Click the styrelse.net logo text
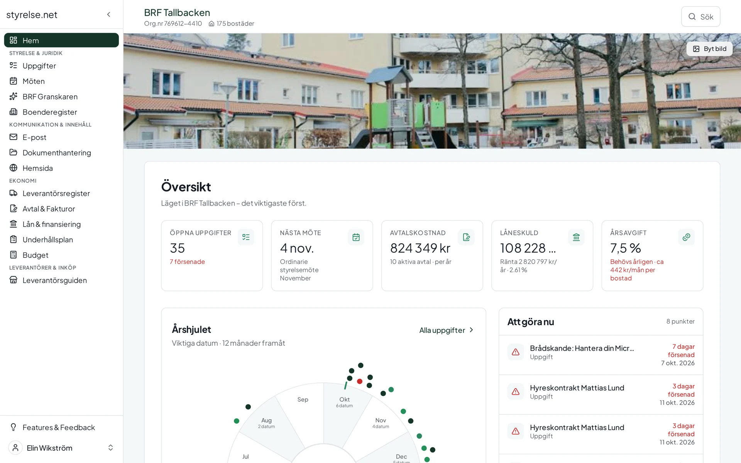 click(32, 15)
